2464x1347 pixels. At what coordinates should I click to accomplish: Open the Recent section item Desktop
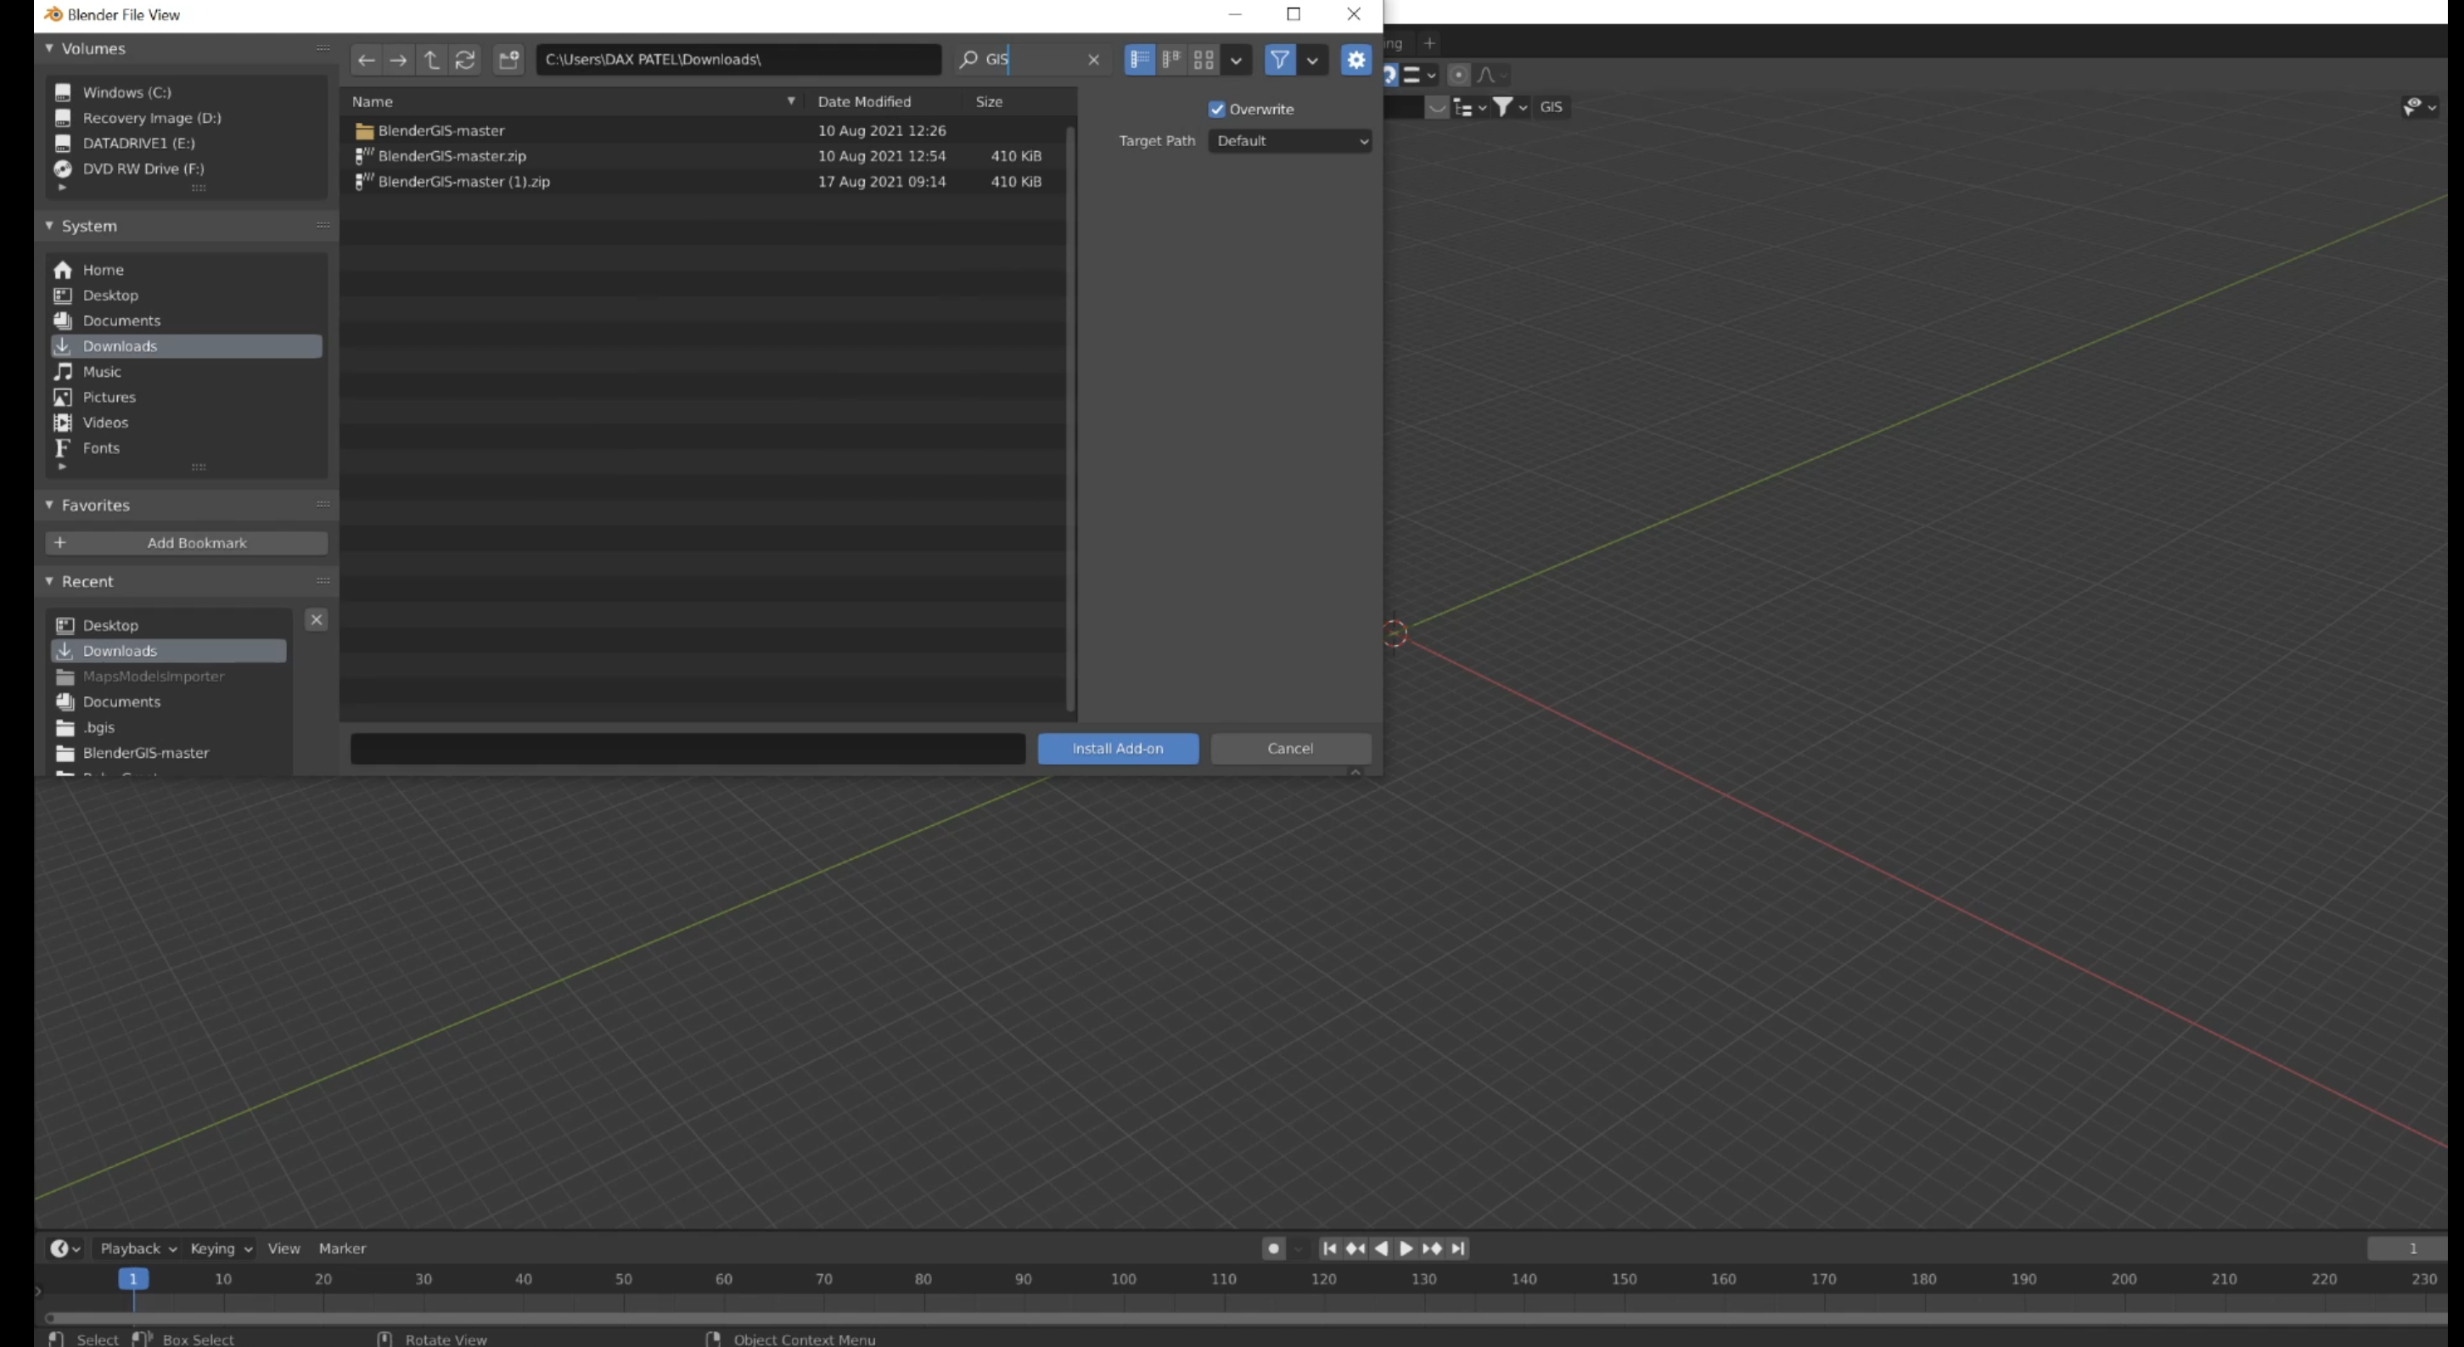(x=109, y=624)
